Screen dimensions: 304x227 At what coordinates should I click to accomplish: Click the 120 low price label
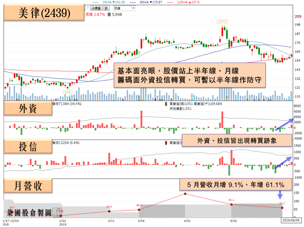click(68, 92)
